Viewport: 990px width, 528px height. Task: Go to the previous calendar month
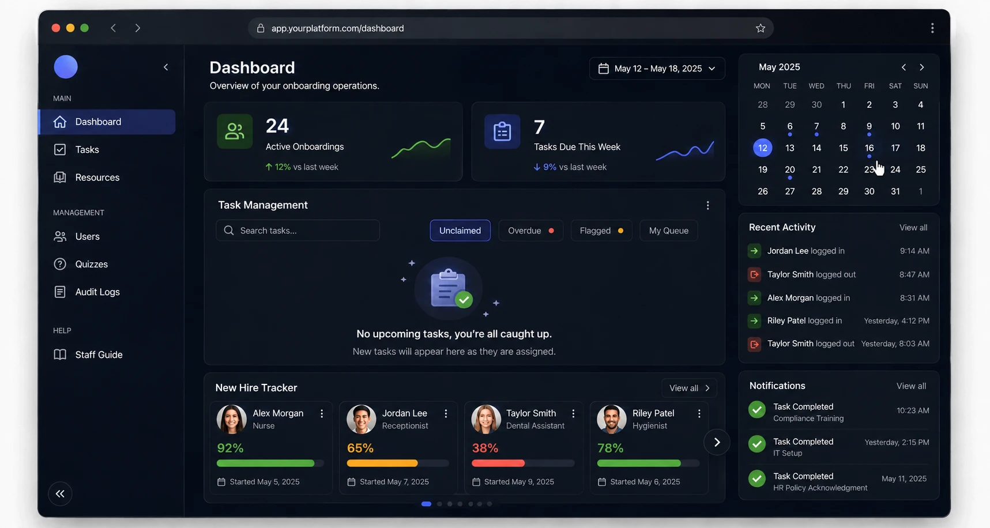904,67
